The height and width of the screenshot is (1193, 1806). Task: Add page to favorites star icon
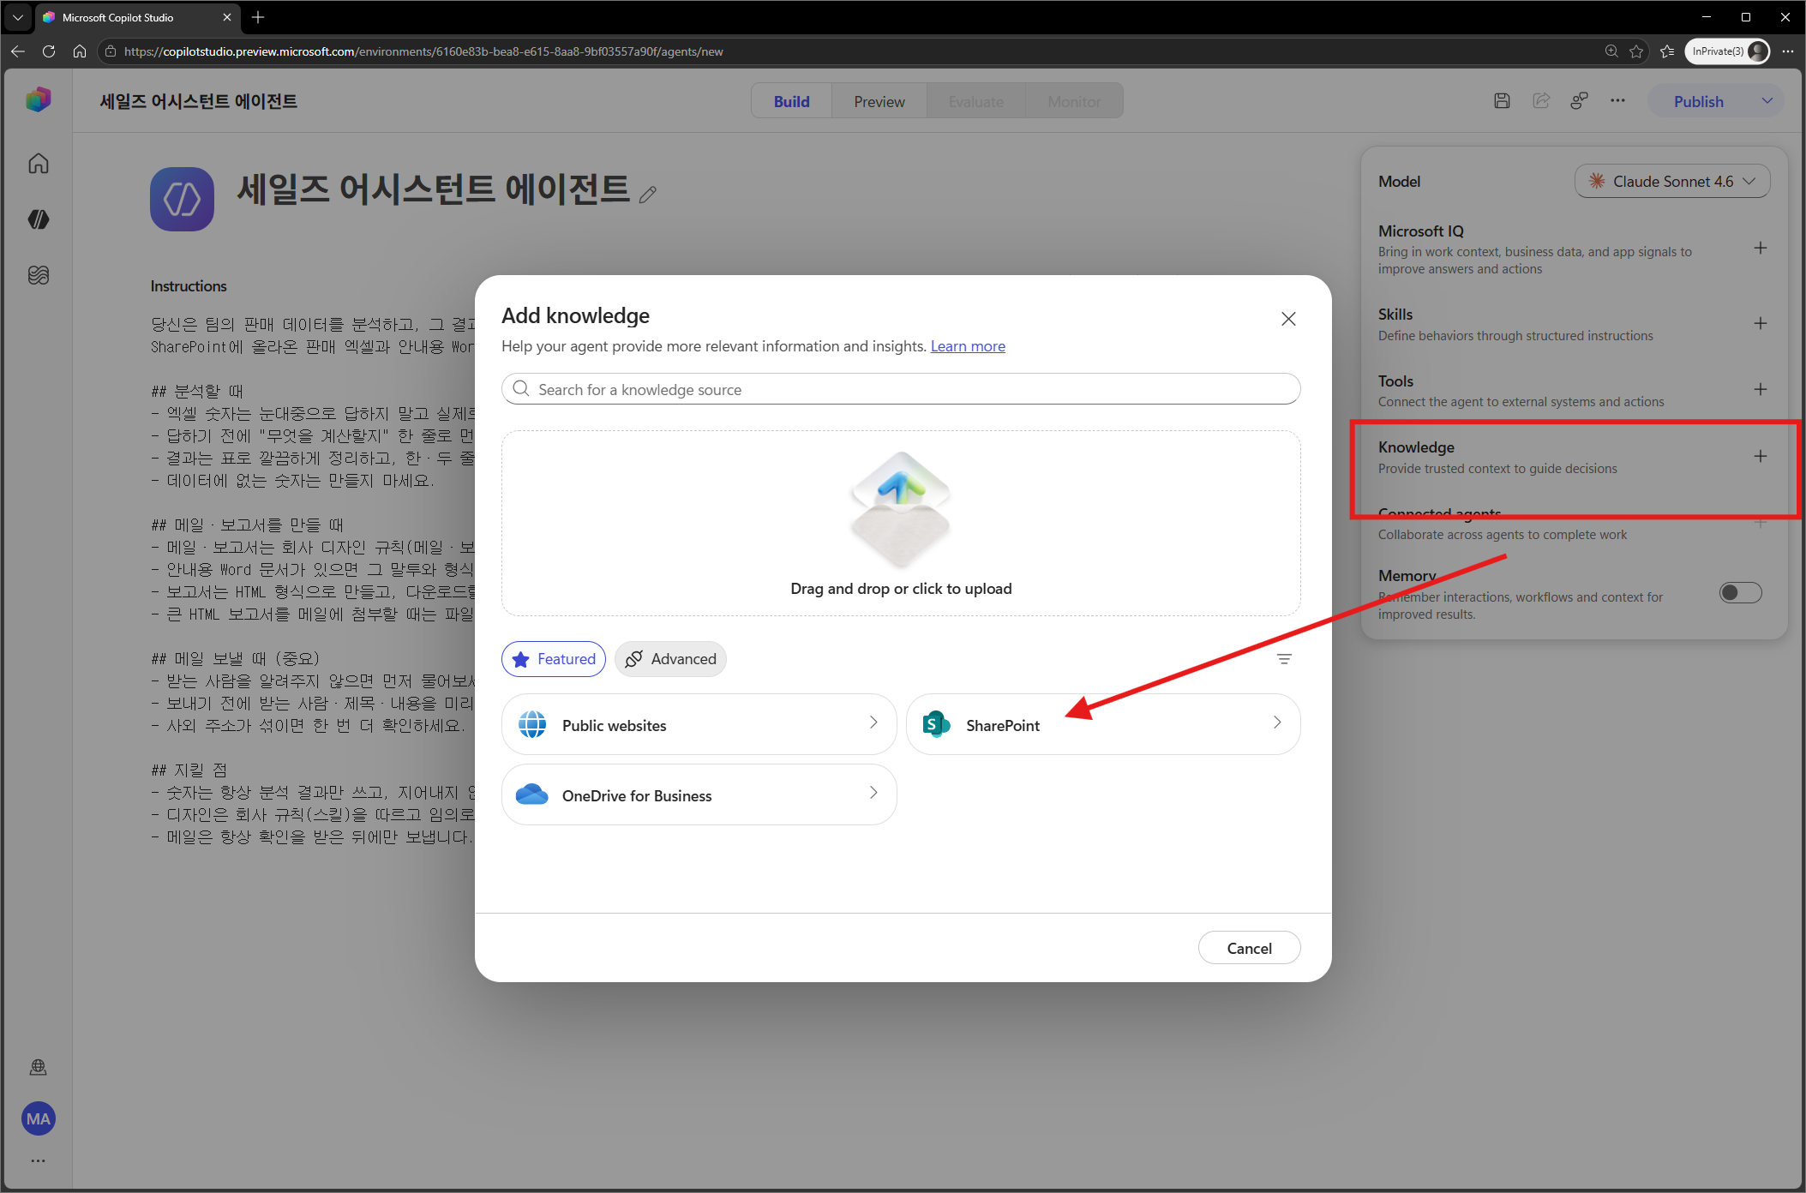(1636, 51)
